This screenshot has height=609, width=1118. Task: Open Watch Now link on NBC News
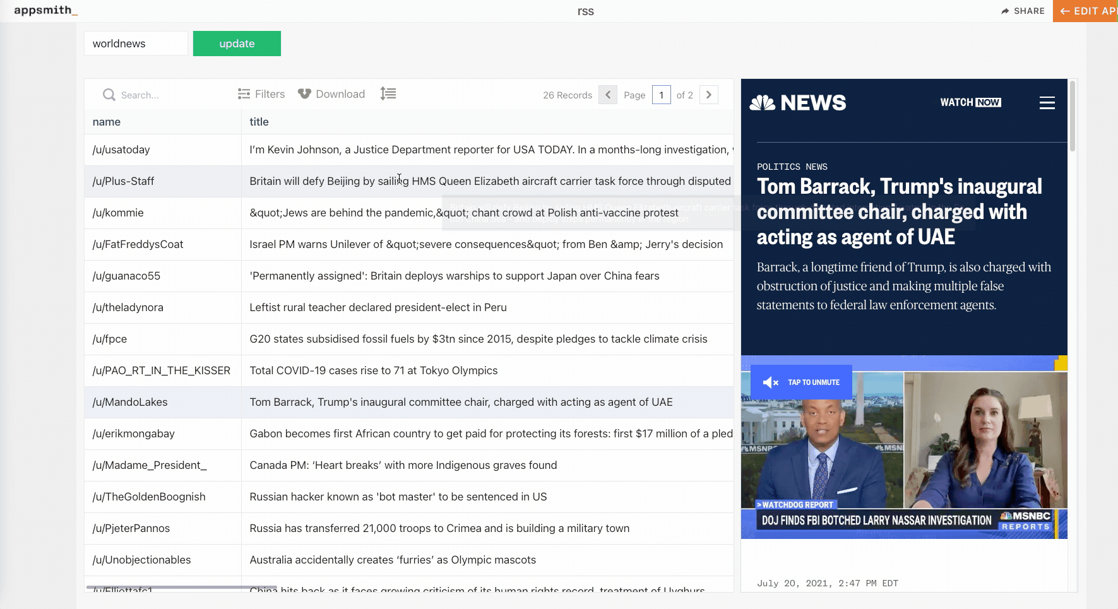pyautogui.click(x=970, y=102)
